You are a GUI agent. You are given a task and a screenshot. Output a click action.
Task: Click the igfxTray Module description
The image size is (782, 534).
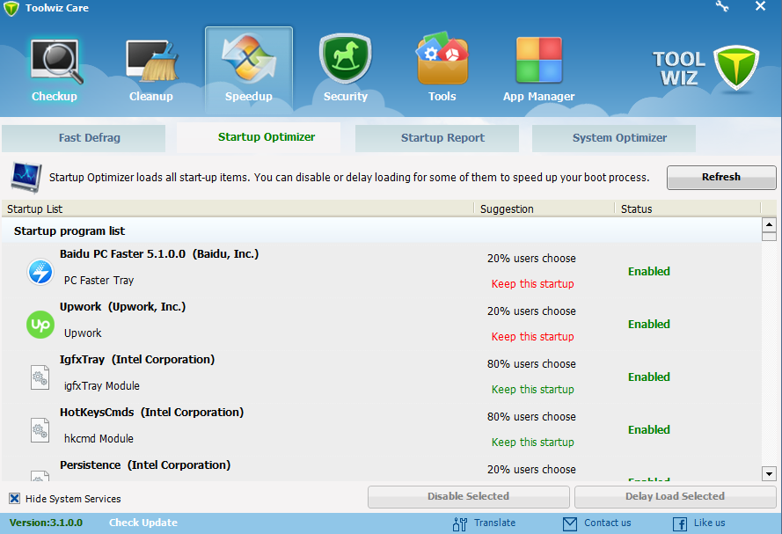[102, 386]
